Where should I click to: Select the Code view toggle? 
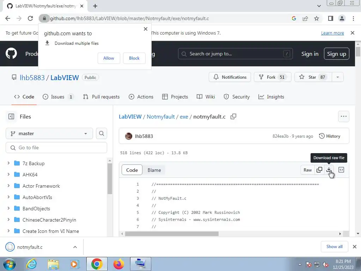point(132,170)
